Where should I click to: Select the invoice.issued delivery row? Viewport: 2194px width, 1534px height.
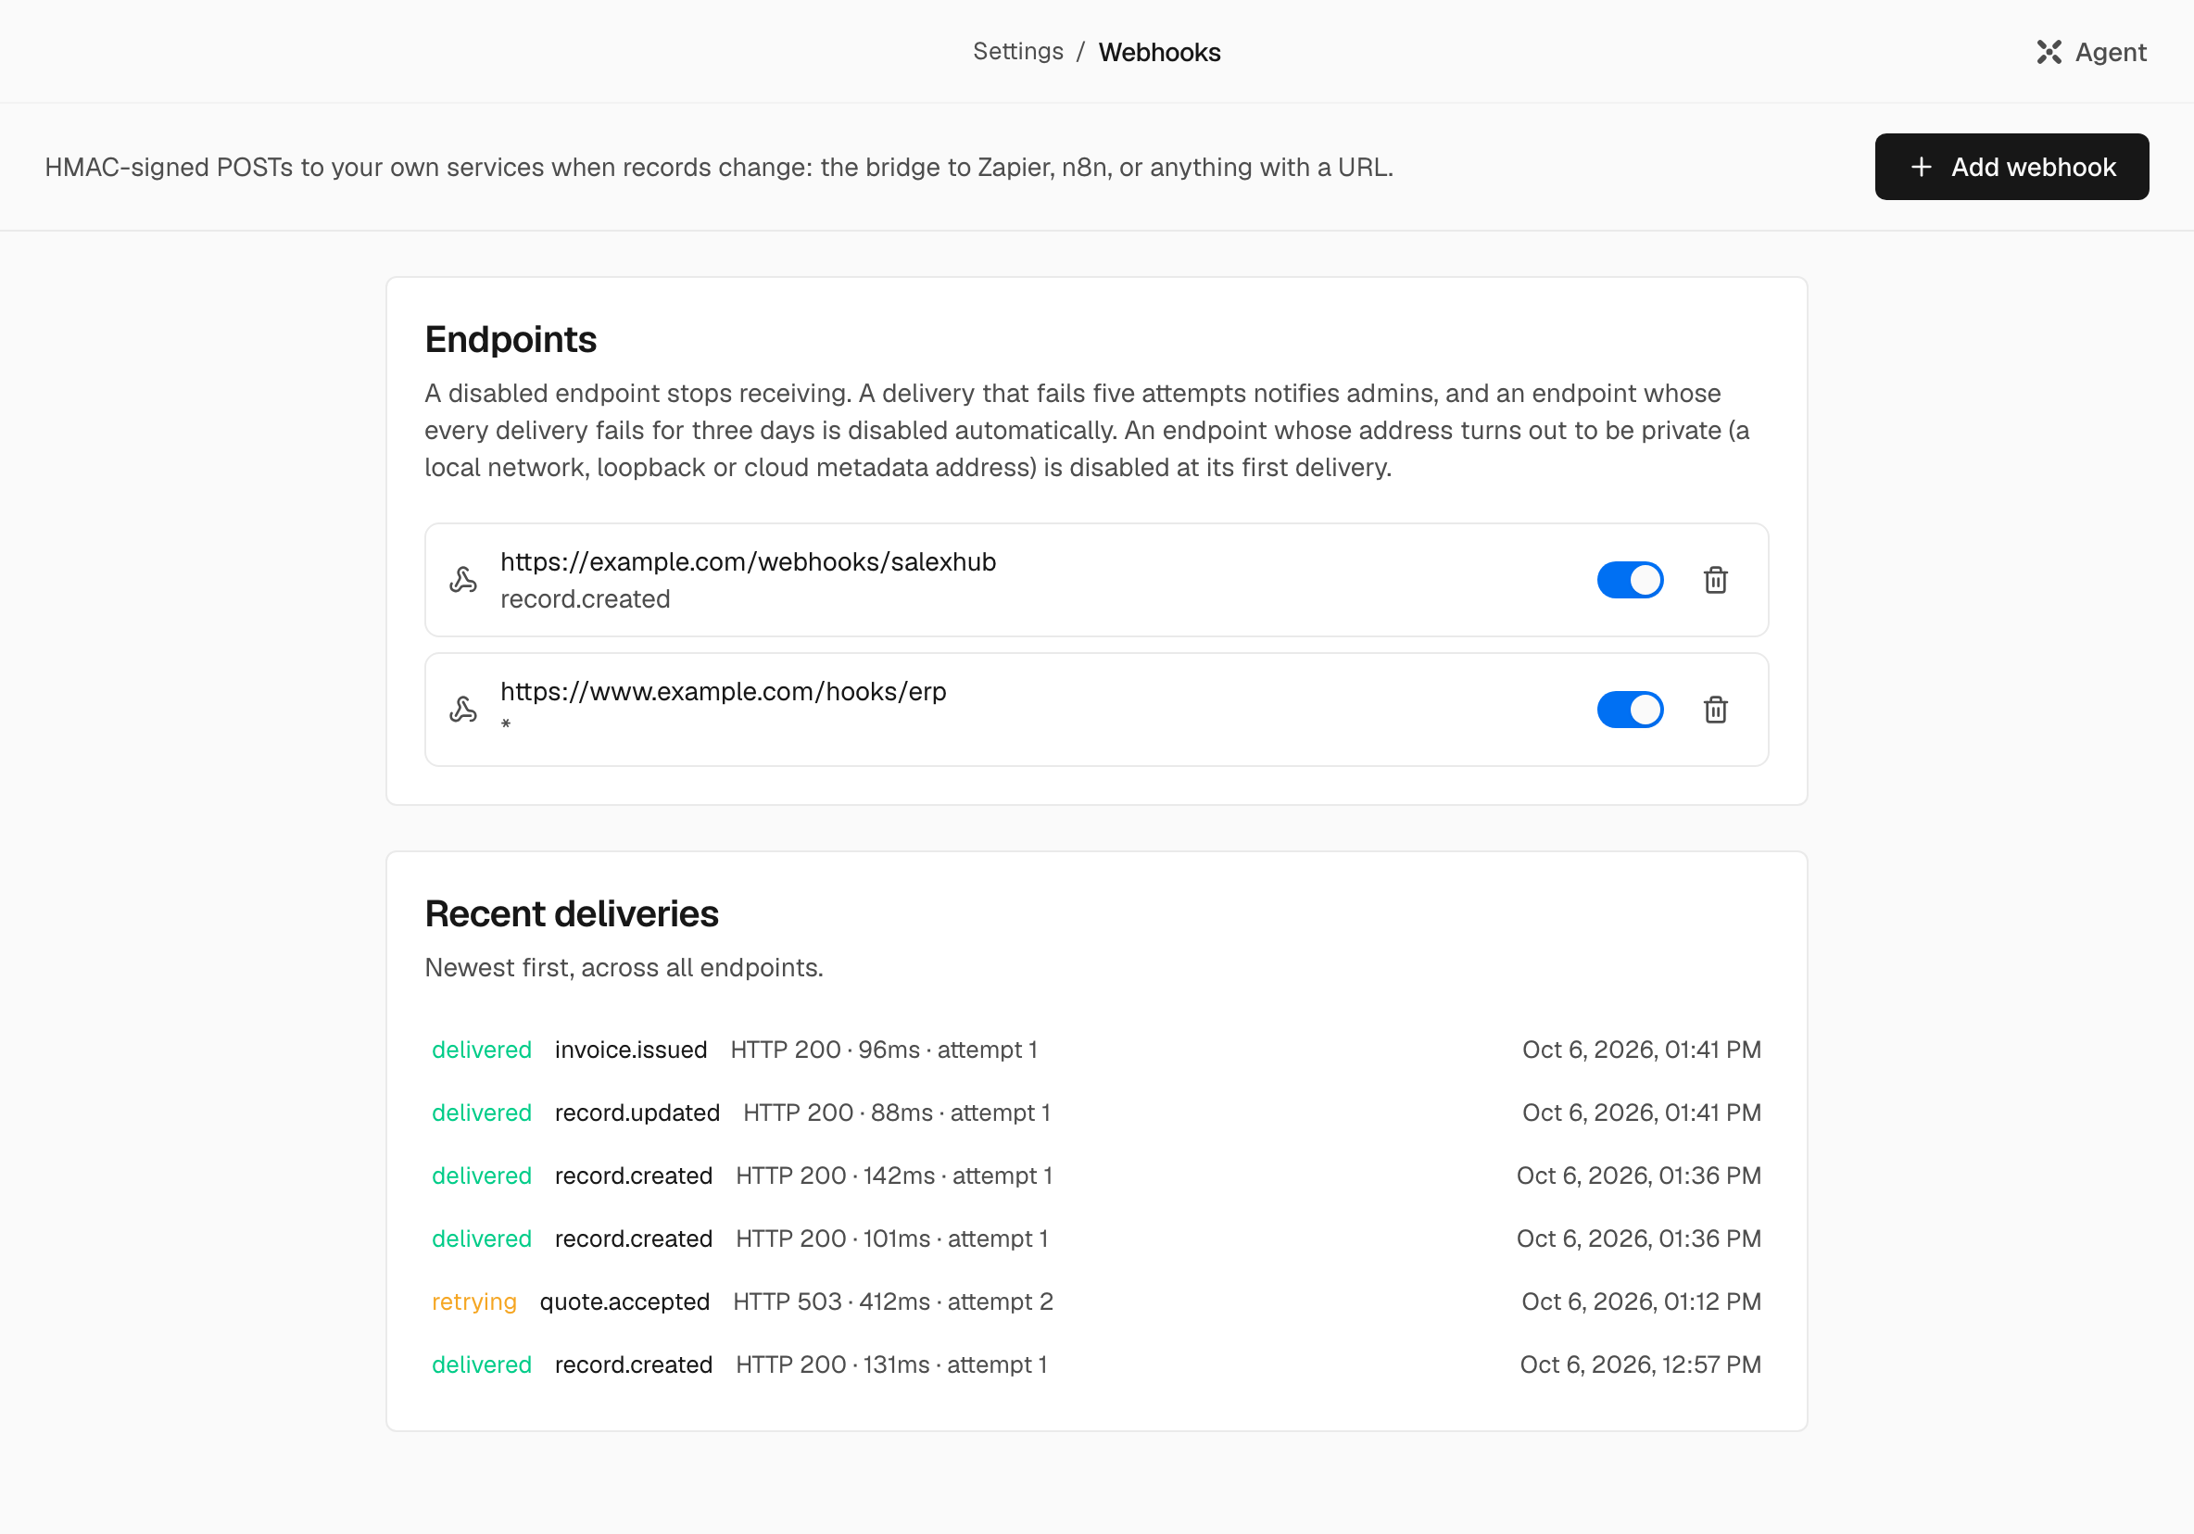point(1096,1050)
